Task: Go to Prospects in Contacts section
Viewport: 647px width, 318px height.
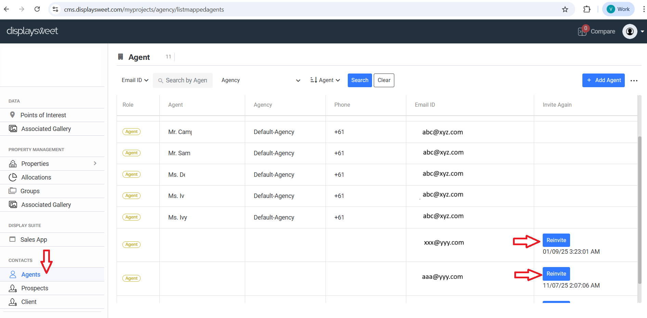Action: tap(35, 288)
